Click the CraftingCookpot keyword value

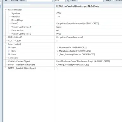tap(73, 65)
